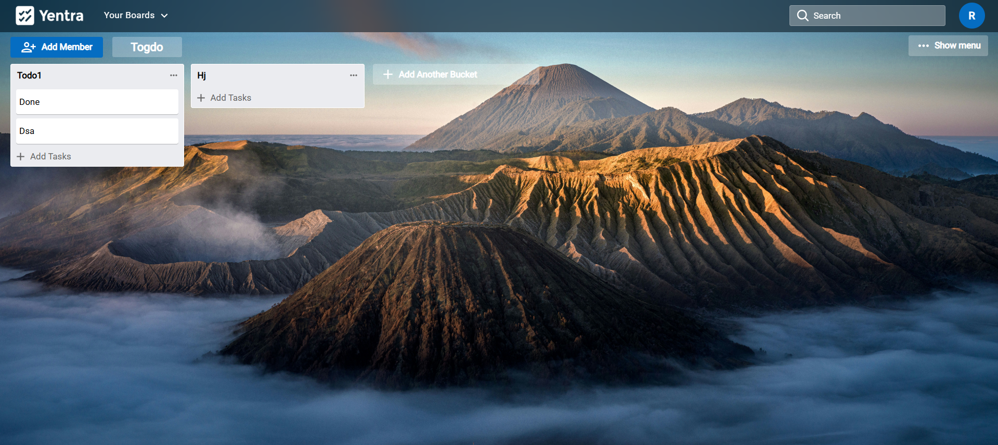This screenshot has width=998, height=445.
Task: Click the Togdo board title
Action: 147,47
